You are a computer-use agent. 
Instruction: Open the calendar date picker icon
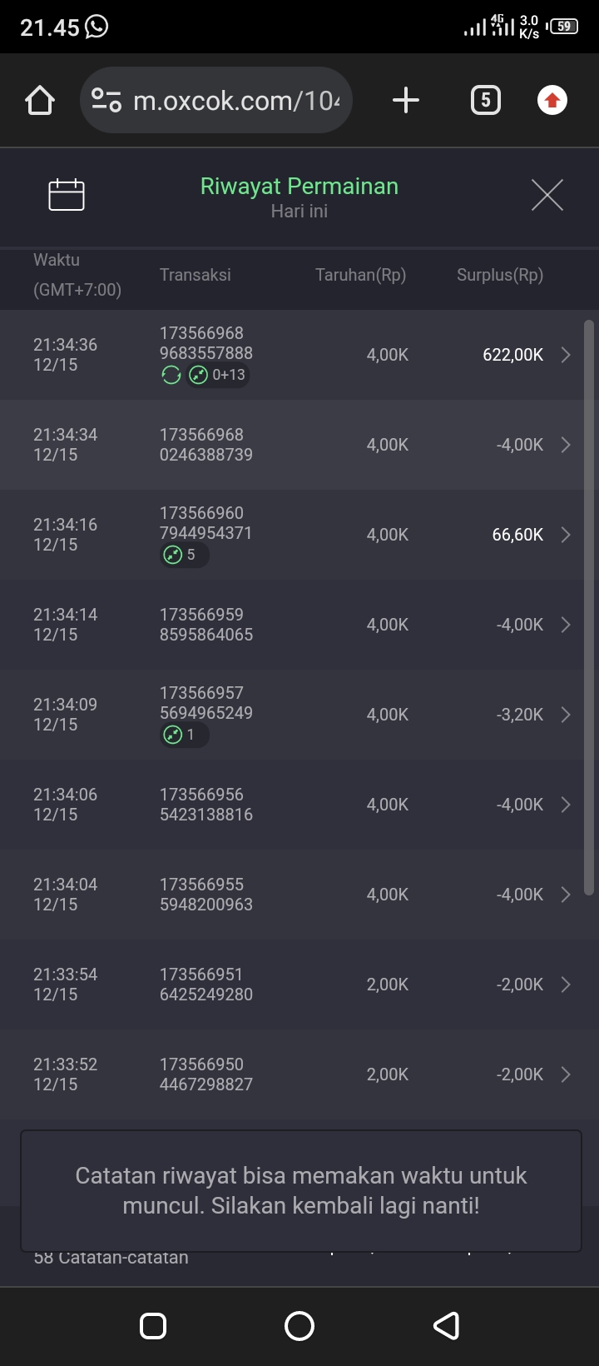67,195
